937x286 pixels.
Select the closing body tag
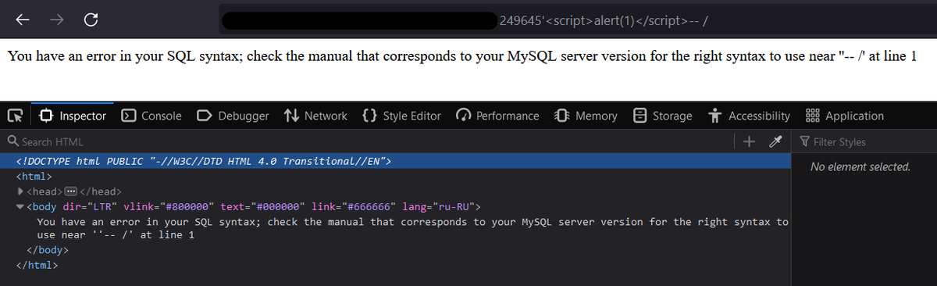48,250
